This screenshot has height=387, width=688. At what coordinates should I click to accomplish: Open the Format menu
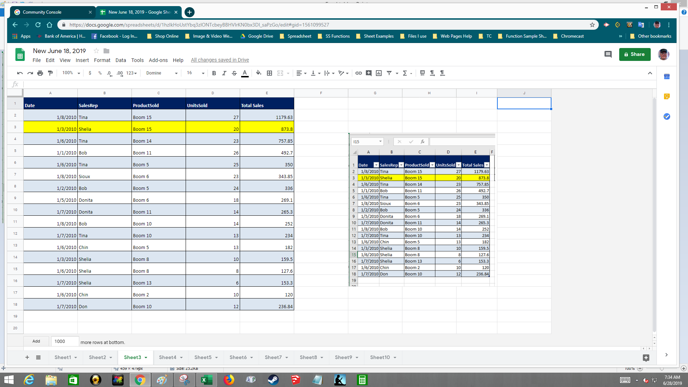(101, 59)
